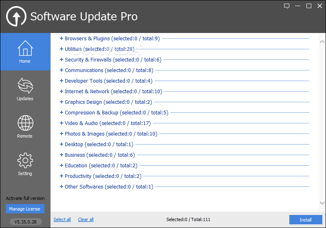Open the feedback speech bubble icon
Image resolution: width=326 pixels, height=228 pixels.
[287, 6]
